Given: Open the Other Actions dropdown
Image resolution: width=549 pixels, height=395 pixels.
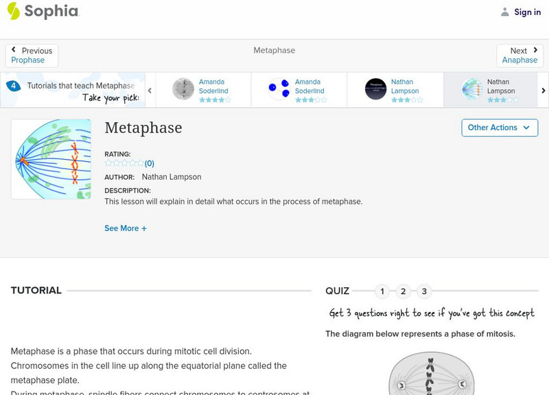Looking at the screenshot, I should point(499,128).
